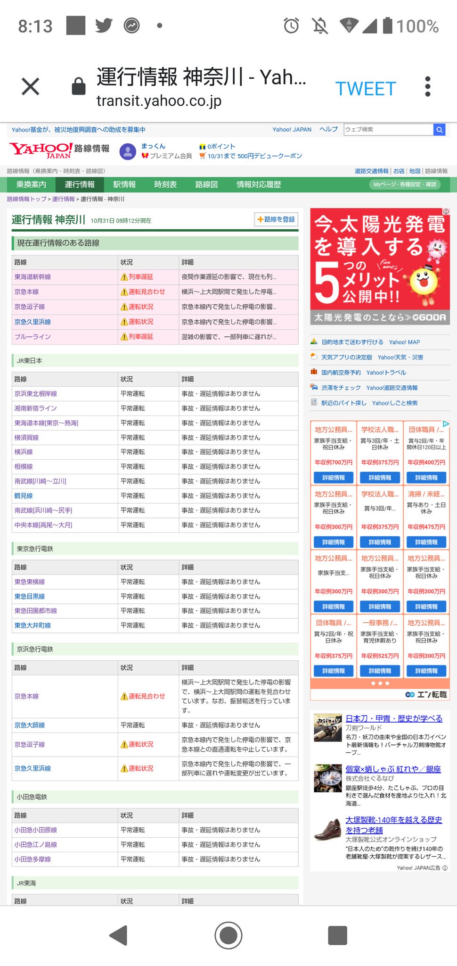Open the 鶴見線 link
This screenshot has height=966, width=457.
tap(24, 496)
